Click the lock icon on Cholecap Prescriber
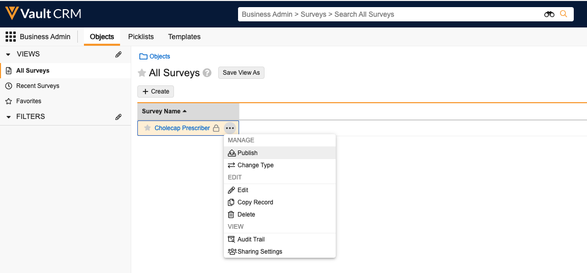The height and width of the screenshot is (273, 587). (x=216, y=128)
